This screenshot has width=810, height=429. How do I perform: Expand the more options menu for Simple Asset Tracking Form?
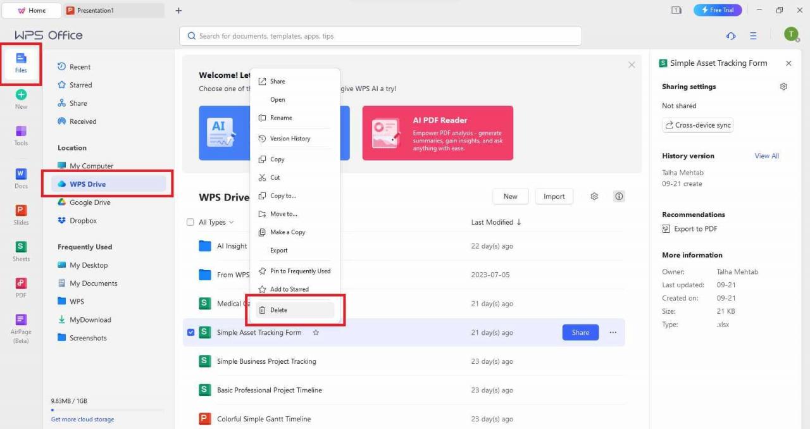click(613, 332)
